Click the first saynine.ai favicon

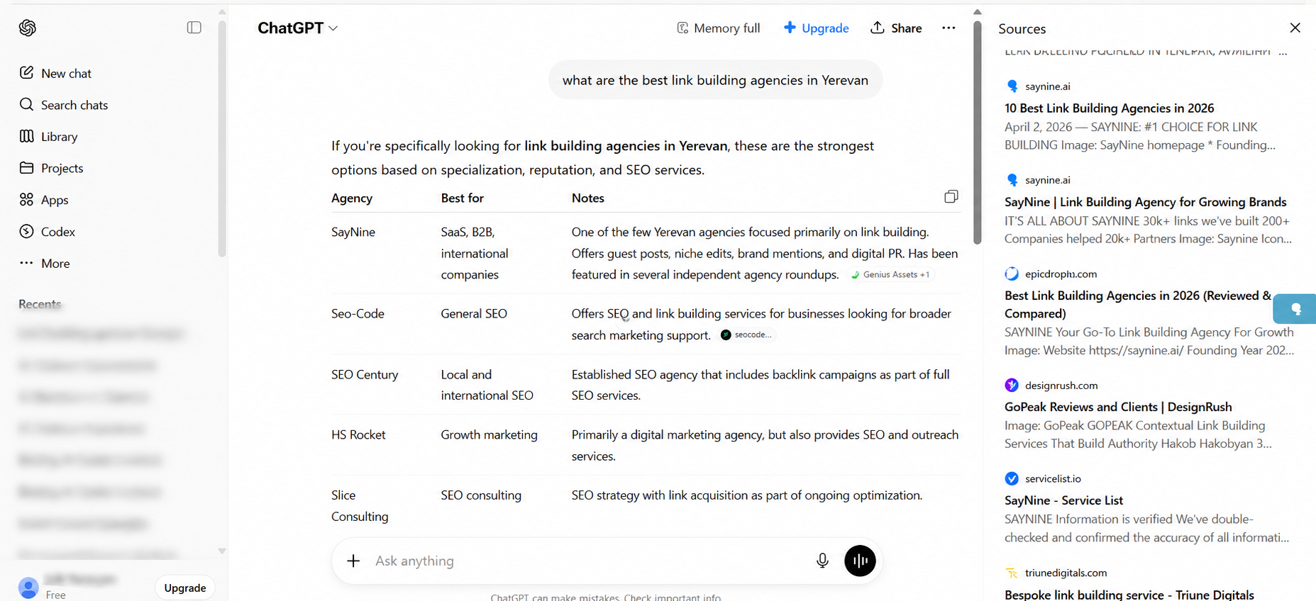pos(1012,86)
